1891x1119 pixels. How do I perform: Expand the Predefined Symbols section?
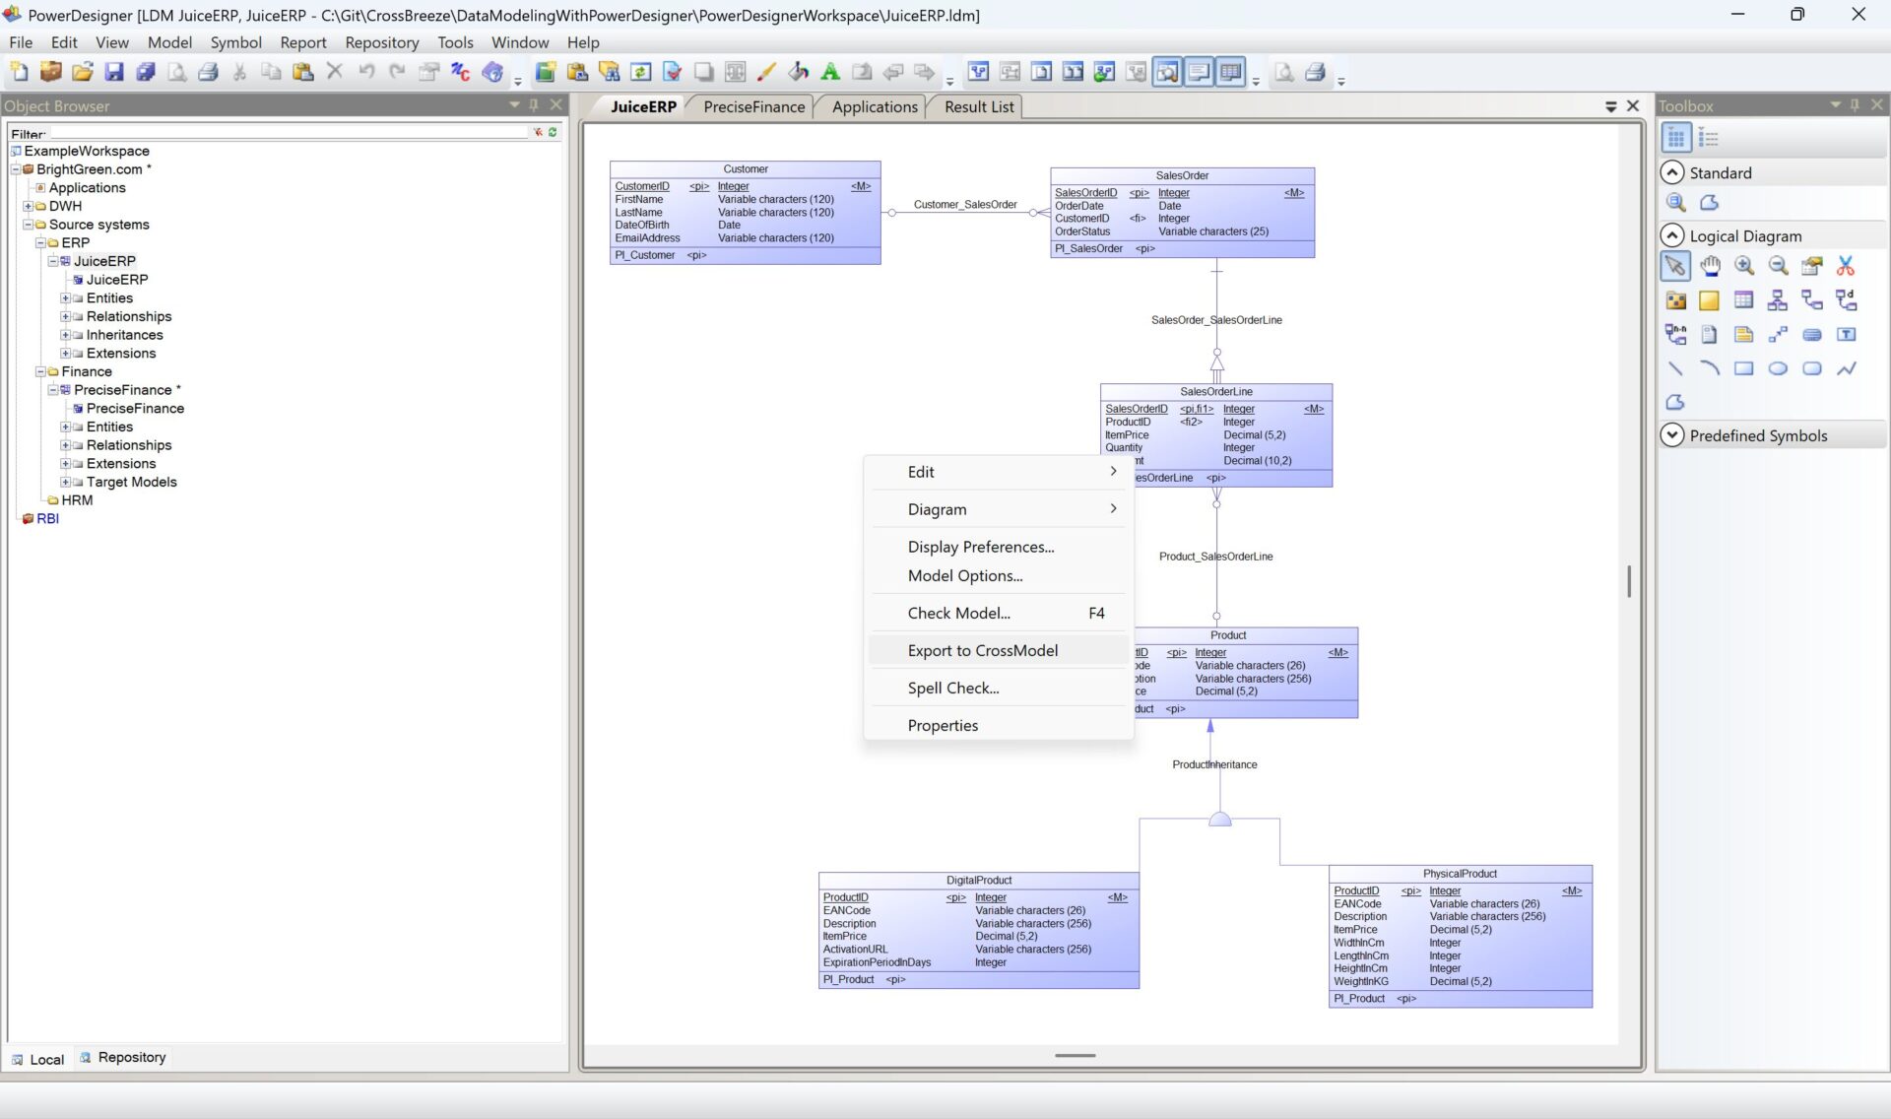pyautogui.click(x=1672, y=435)
